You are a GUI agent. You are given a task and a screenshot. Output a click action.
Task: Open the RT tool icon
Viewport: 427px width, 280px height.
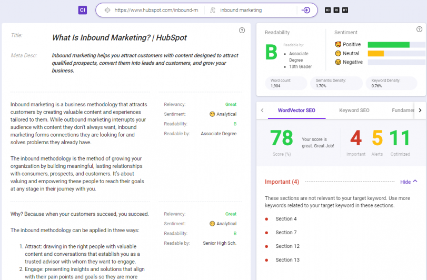click(345, 10)
